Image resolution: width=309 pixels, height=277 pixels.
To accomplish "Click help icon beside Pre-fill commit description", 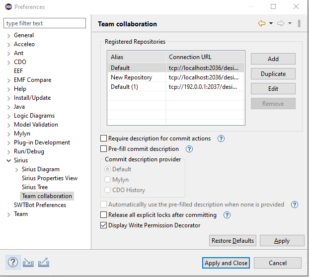I will tap(189, 149).
